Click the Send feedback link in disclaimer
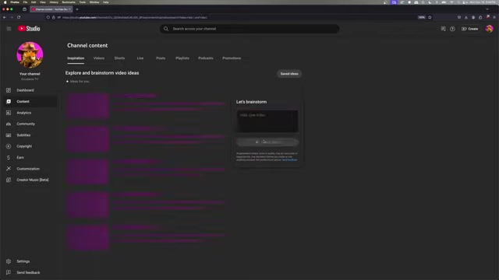 point(289,159)
